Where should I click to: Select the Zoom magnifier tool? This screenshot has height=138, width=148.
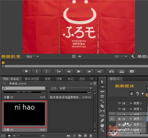(x=102, y=130)
